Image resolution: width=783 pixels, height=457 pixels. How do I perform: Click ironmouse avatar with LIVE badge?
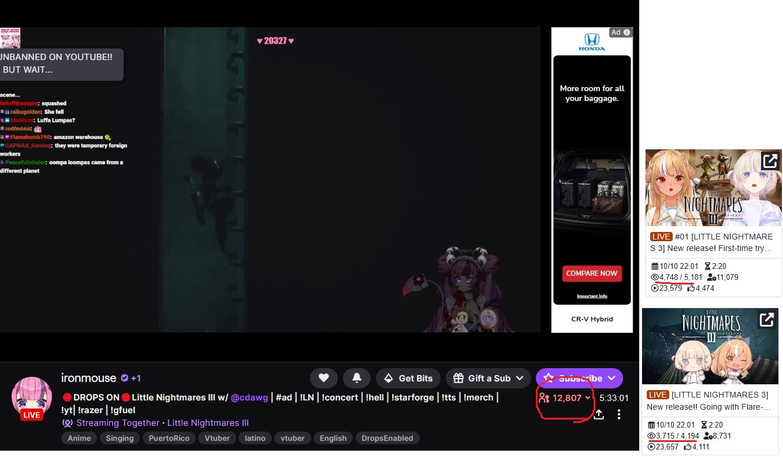(x=32, y=399)
